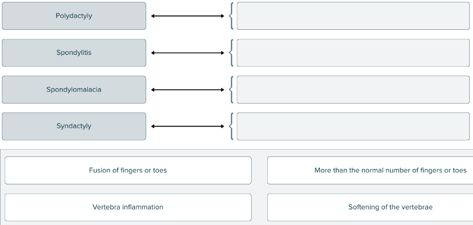473x225 pixels.
Task: Click the double arrow beside Spondylitis
Action: (x=188, y=53)
